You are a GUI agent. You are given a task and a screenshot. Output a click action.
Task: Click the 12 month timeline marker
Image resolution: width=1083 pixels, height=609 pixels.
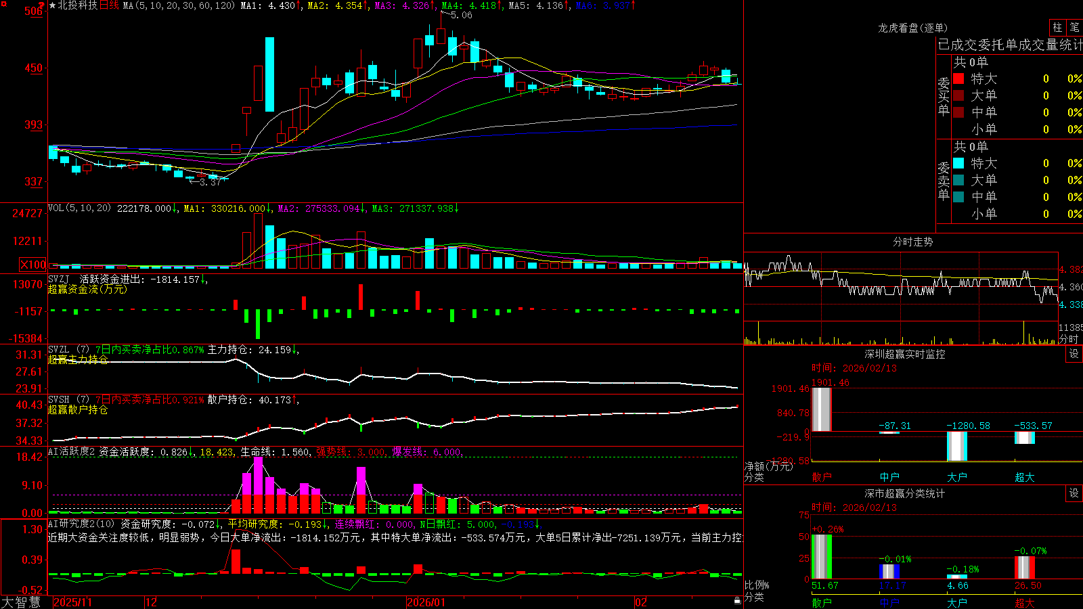click(x=152, y=602)
